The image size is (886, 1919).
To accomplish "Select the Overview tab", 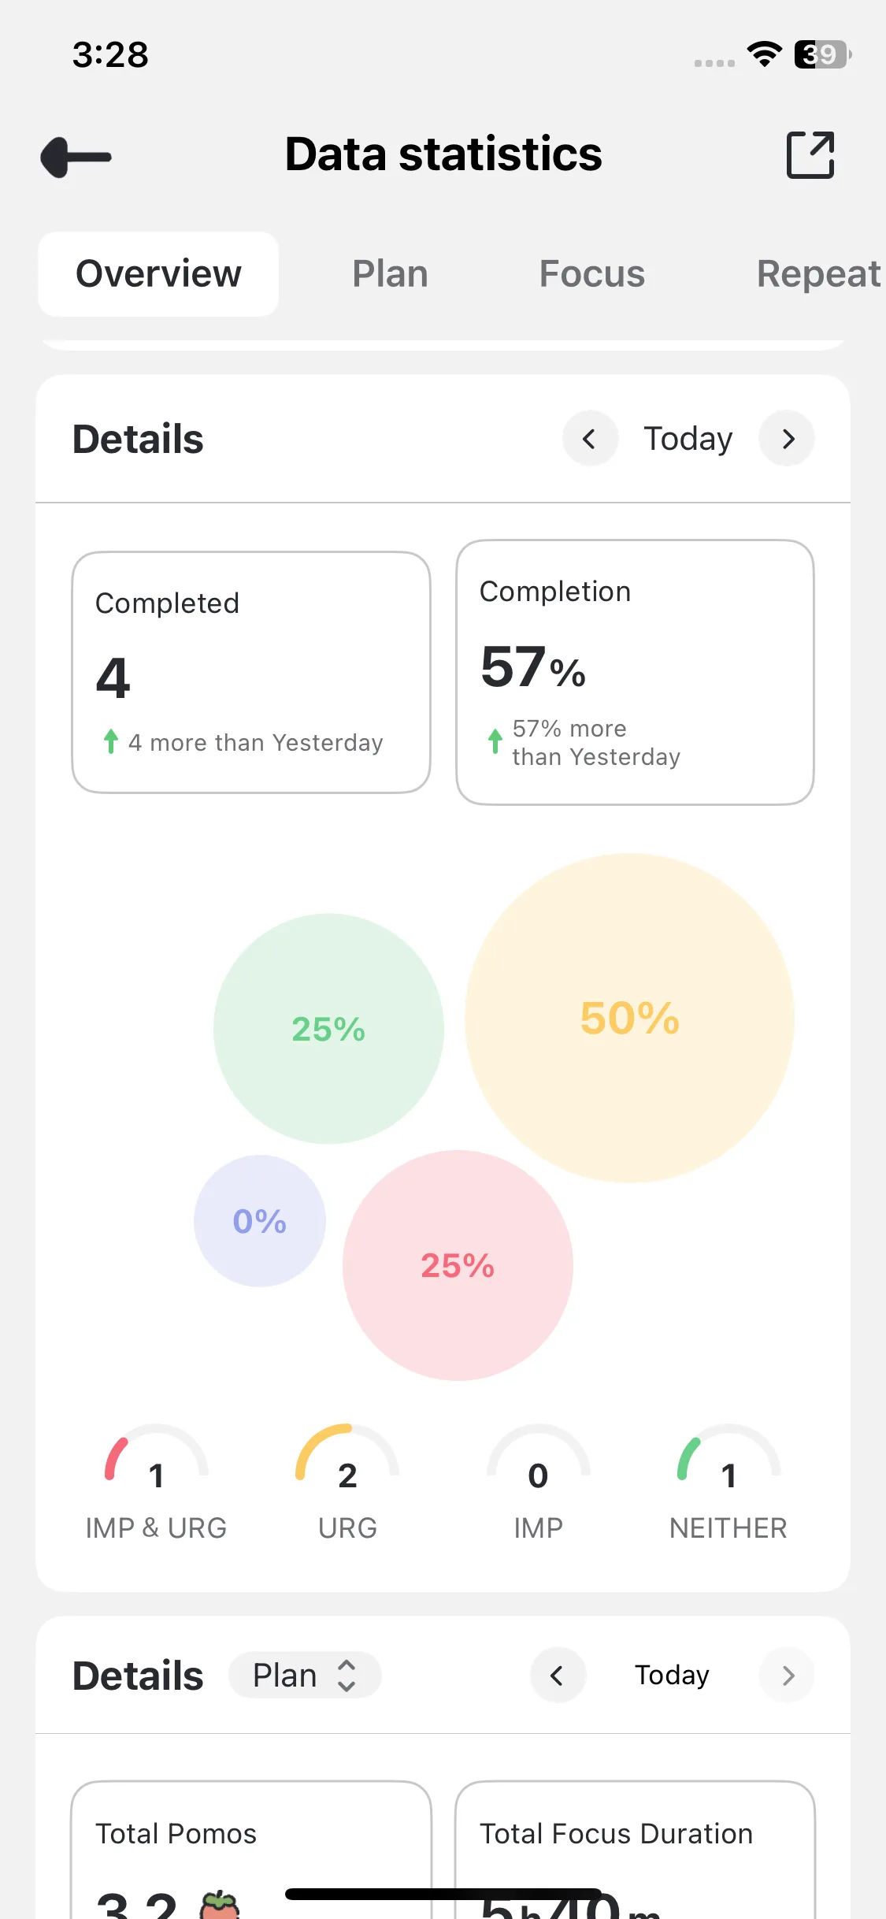I will pos(158,274).
